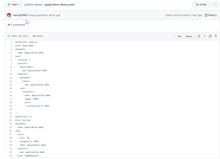Click 'containerPort: 8080' code line
The height and width of the screenshot is (159, 220).
click(x=37, y=106)
